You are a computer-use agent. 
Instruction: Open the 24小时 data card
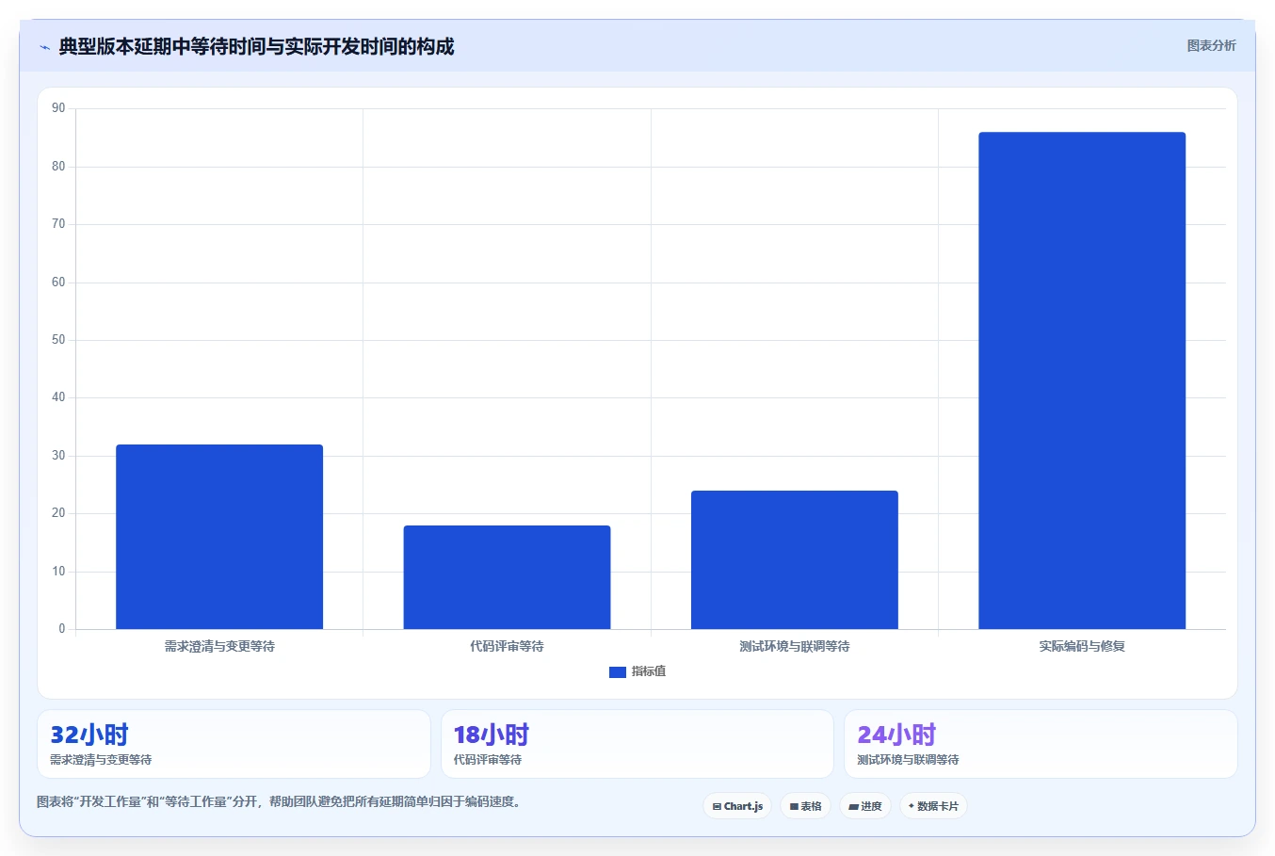pyautogui.click(x=1041, y=744)
